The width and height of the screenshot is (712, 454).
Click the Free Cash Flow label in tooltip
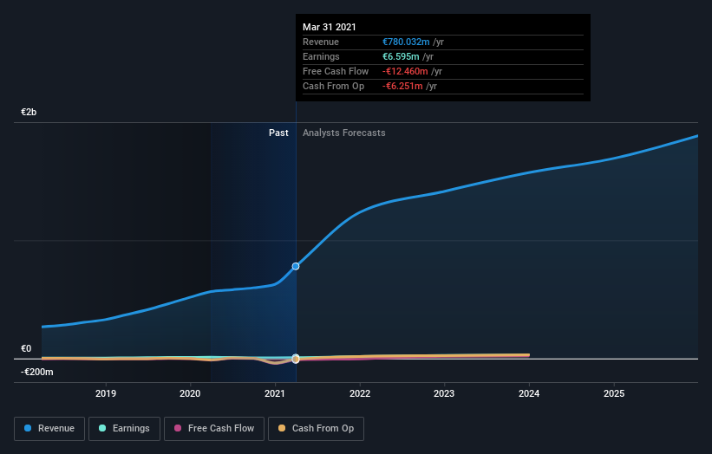click(x=336, y=71)
